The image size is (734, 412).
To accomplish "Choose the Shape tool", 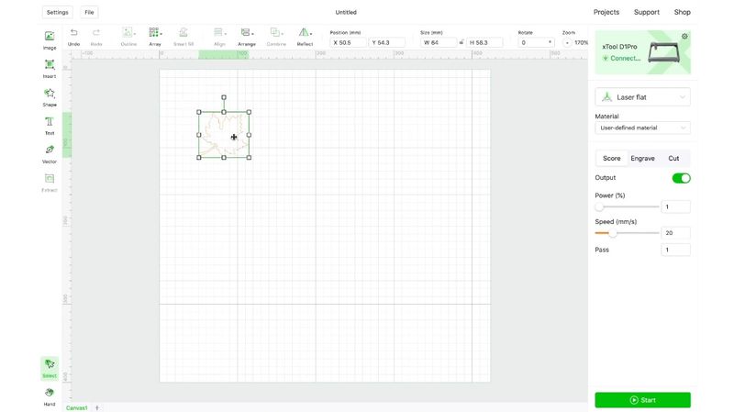I will click(50, 95).
